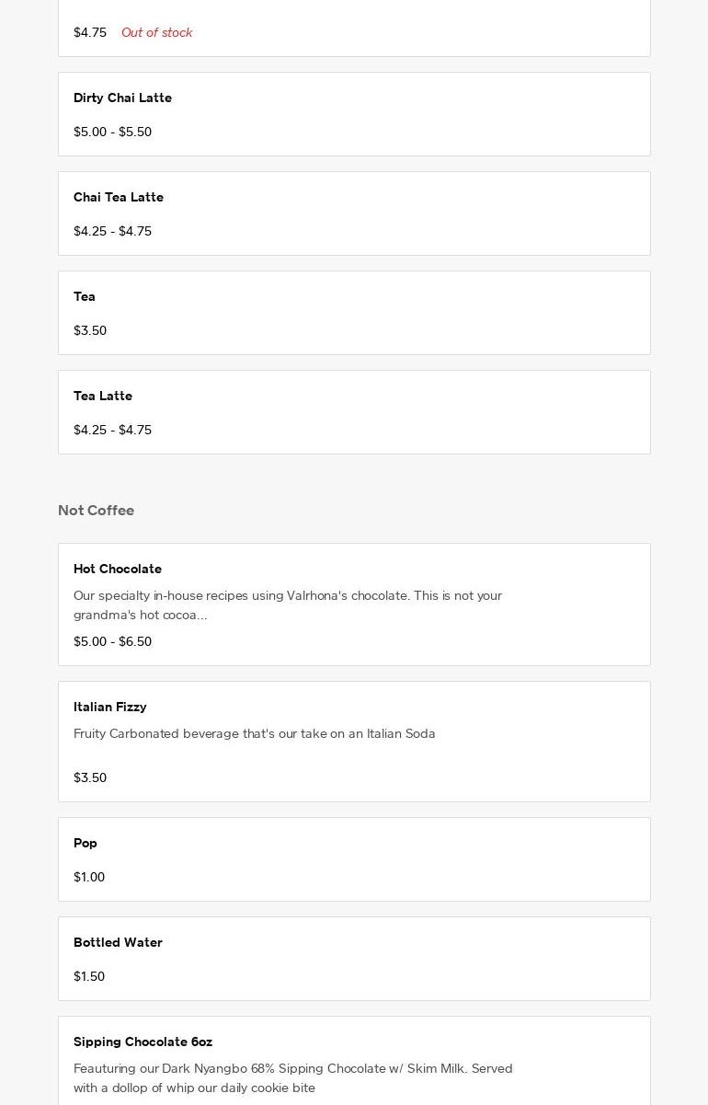Click the $4.75 price beside Out of stock
This screenshot has width=708, height=1105.
coord(90,32)
